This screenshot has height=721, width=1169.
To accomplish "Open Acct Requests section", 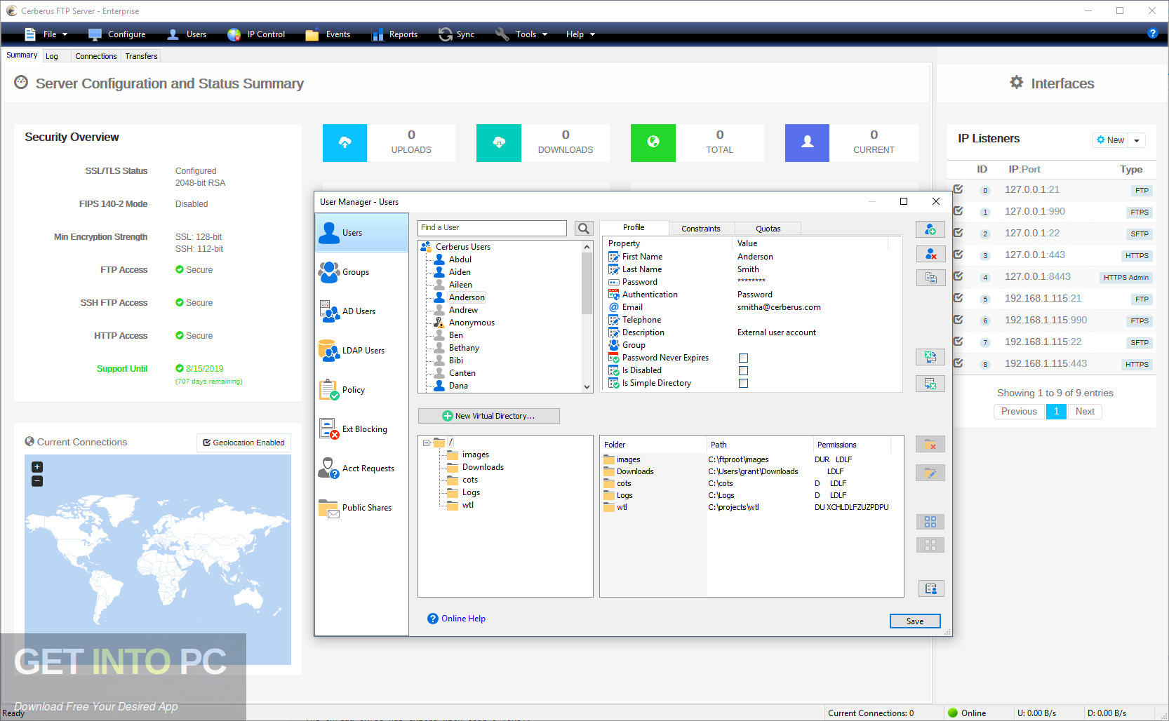I will [x=361, y=469].
